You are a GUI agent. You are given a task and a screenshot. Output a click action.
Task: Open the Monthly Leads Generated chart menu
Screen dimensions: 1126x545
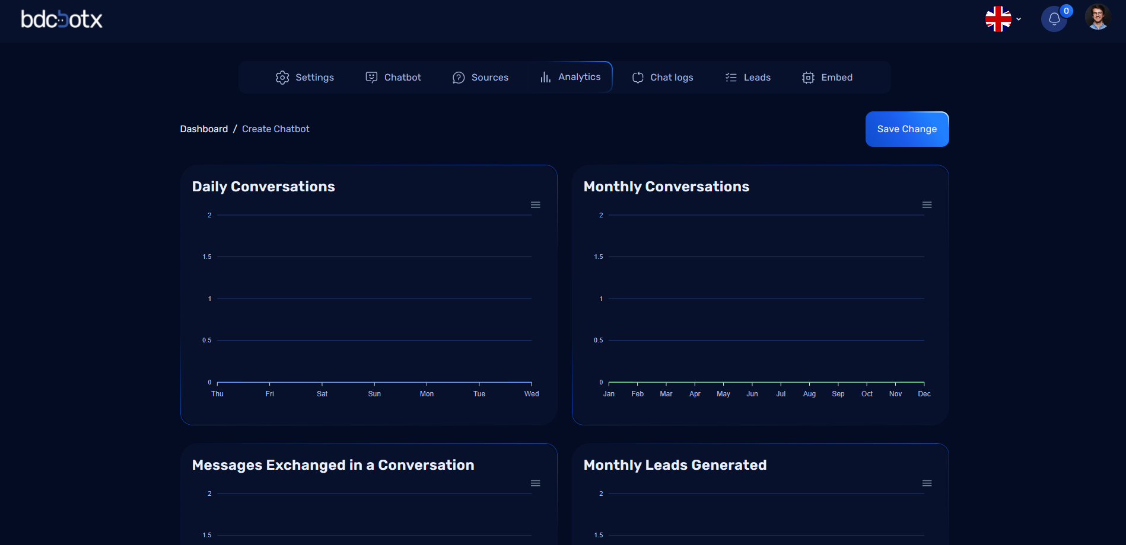coord(927,483)
